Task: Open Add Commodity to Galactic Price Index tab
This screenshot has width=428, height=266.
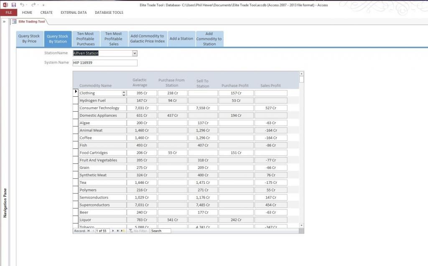Action: click(x=148, y=39)
